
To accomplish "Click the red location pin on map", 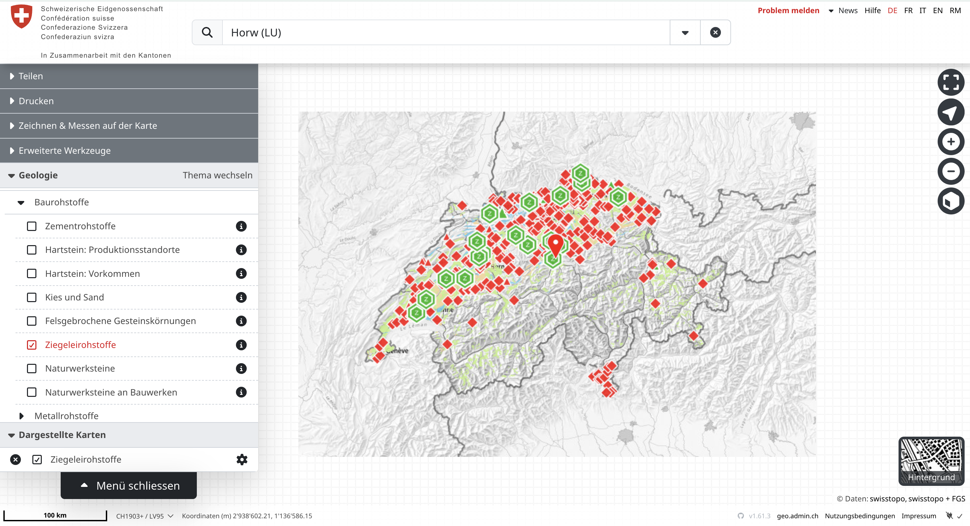I will (555, 245).
